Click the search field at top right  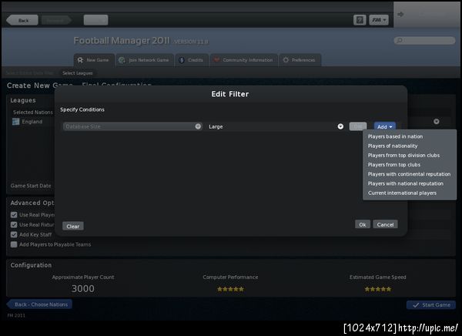coord(424,40)
